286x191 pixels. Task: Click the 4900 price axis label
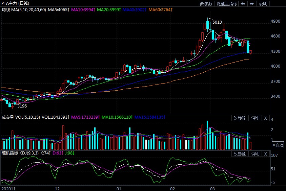click(275, 21)
